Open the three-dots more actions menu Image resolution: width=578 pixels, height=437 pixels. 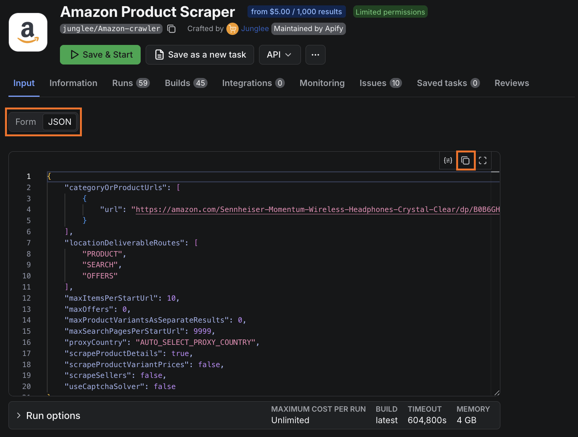click(x=316, y=55)
